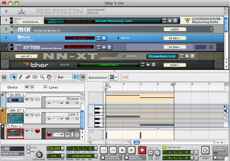Expand the Dr.rex device panel triangle
230x161 pixels.
(7, 38)
